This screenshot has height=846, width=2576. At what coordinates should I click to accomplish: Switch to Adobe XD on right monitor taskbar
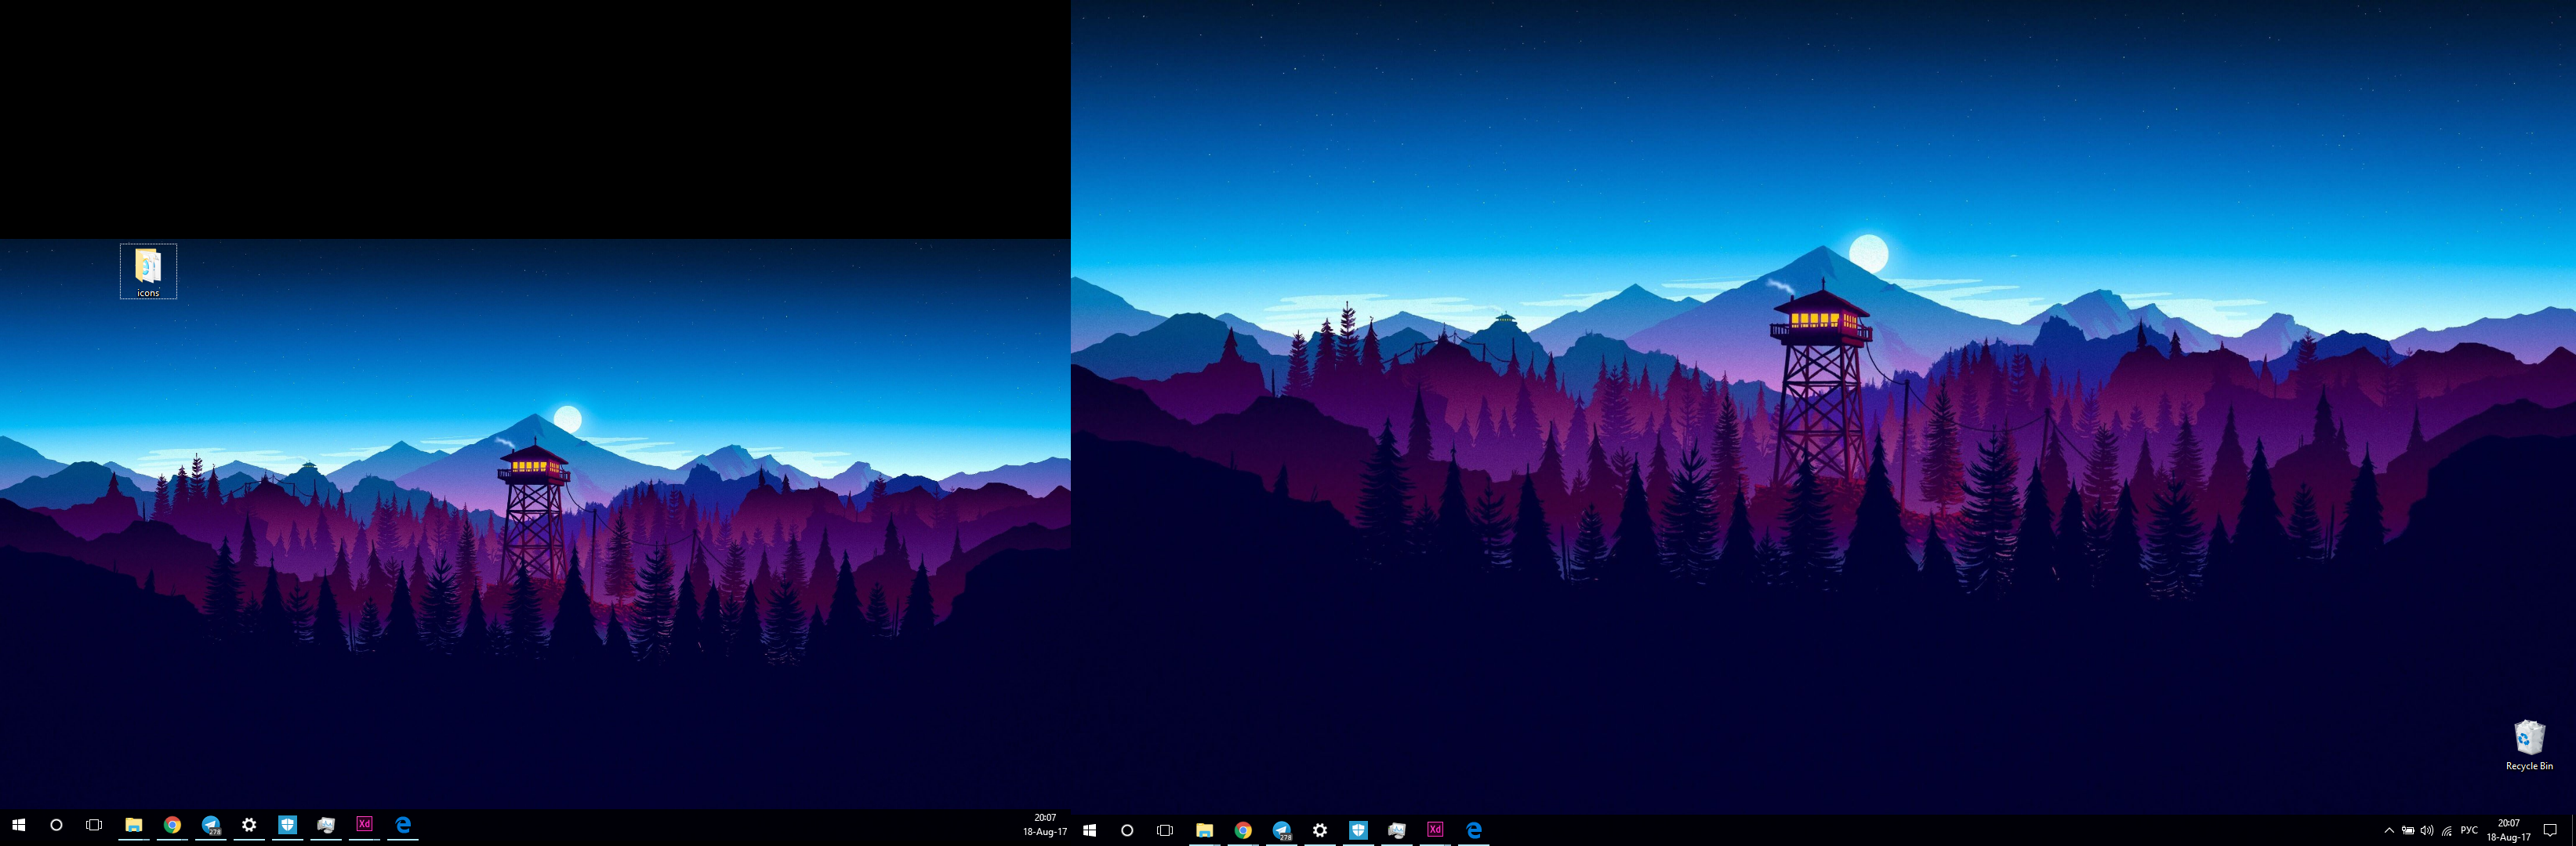pos(1435,830)
